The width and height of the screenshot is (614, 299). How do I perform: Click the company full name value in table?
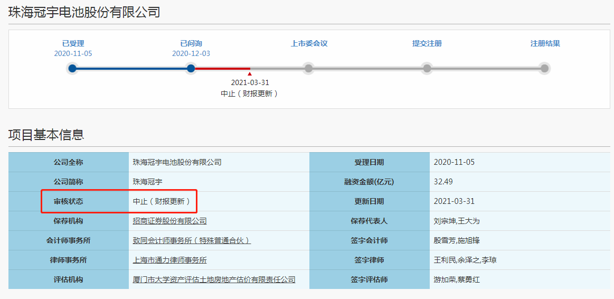[177, 162]
